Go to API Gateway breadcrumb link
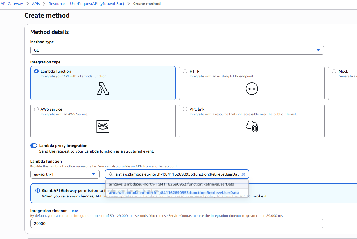357x239 pixels. (x=12, y=4)
